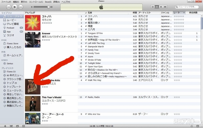Open the ヘルプ(H) menu
Viewport: 203px width, 128px height.
click(66, 2)
